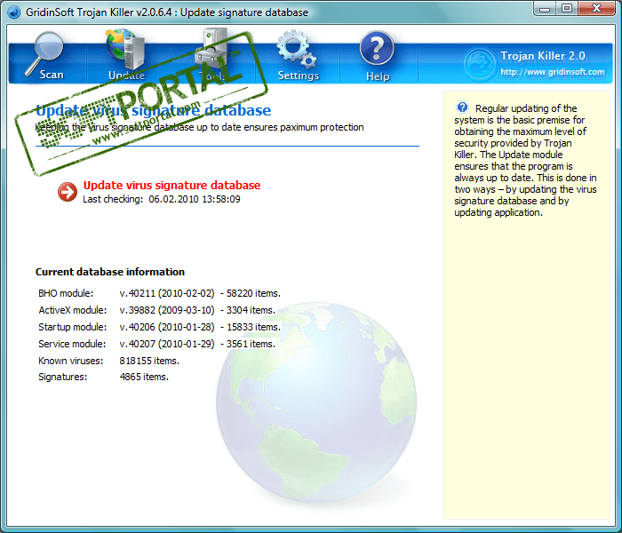This screenshot has width=622, height=533.
Task: Click the blue help tip icon in sidebar
Action: (462, 107)
